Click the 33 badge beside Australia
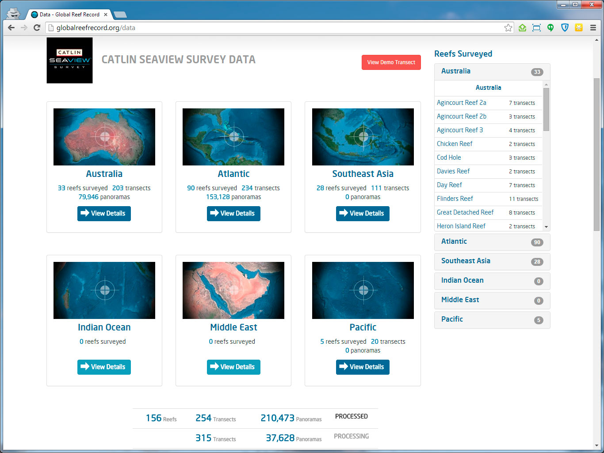604x453 pixels. click(537, 72)
